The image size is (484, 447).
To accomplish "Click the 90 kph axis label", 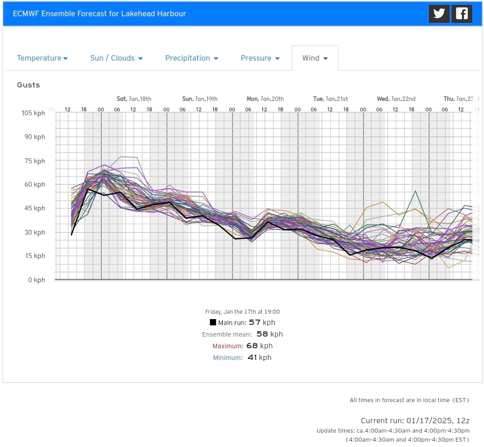I will (x=35, y=136).
